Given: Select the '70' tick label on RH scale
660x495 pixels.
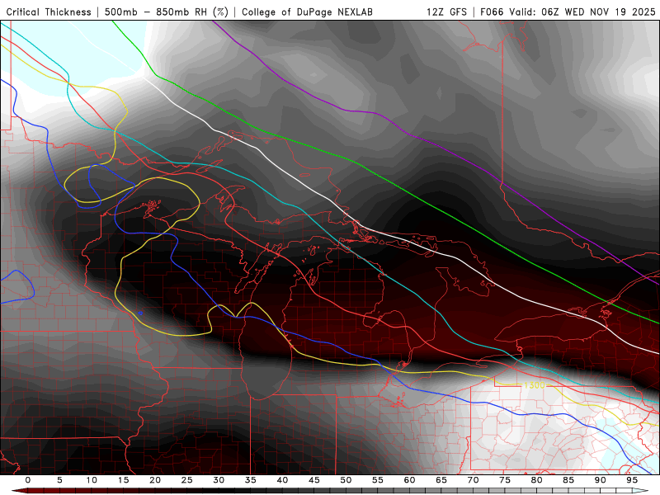Looking at the screenshot, I should coord(473,480).
